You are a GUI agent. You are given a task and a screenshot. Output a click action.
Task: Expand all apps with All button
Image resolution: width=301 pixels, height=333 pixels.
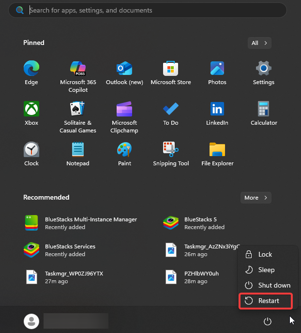tap(259, 43)
